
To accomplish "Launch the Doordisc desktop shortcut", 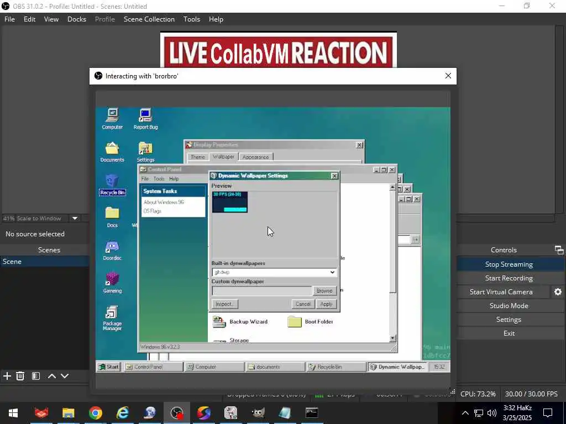I will 112,250.
